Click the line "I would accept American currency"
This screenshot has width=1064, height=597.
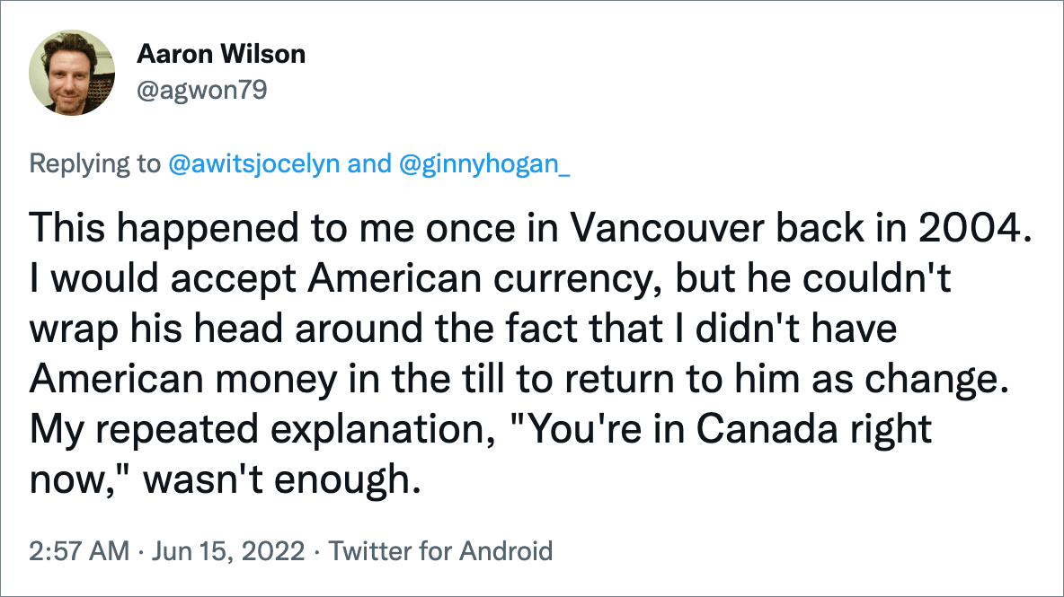[x=490, y=278]
